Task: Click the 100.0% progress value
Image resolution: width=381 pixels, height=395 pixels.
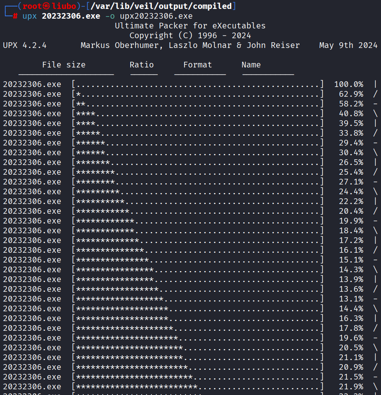Action: pyautogui.click(x=349, y=85)
